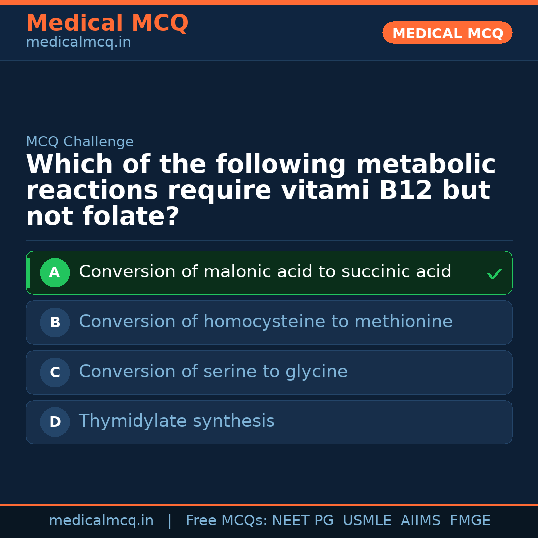The image size is (538, 538).
Task: Click the 'MCQ Challenge' label
Action: 80,142
